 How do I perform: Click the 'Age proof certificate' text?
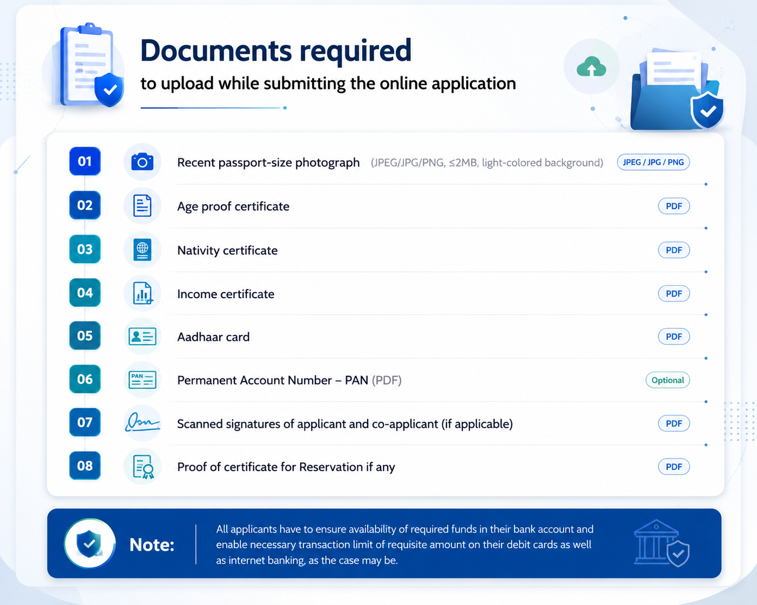[233, 207]
